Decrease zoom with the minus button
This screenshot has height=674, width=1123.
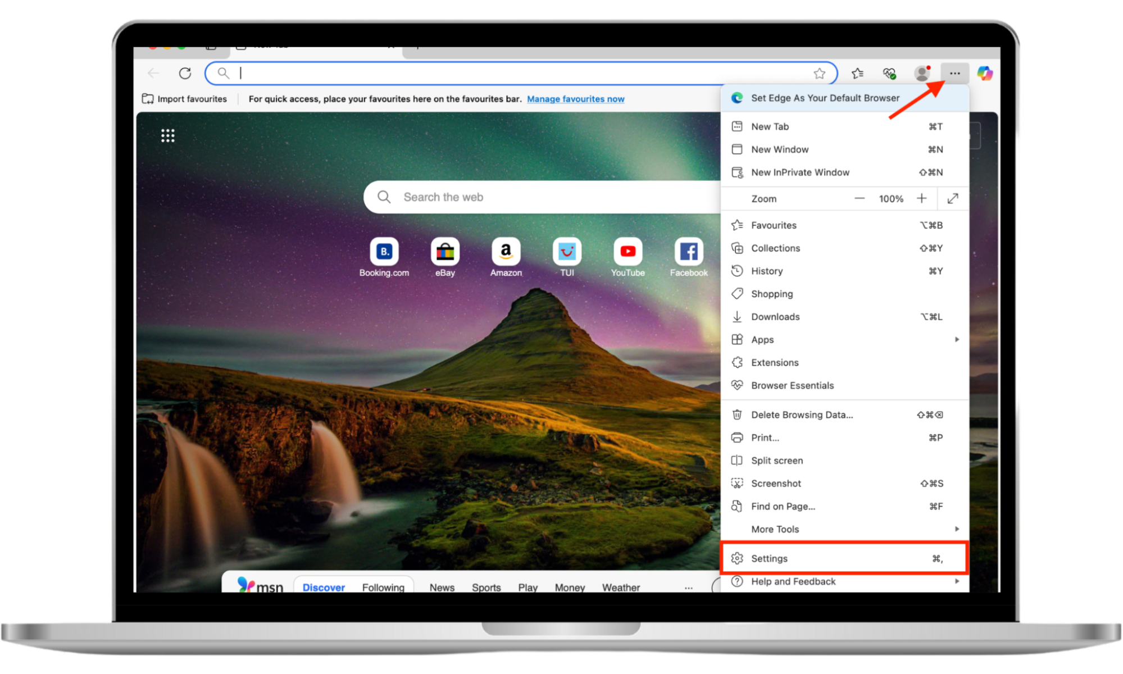(x=859, y=198)
